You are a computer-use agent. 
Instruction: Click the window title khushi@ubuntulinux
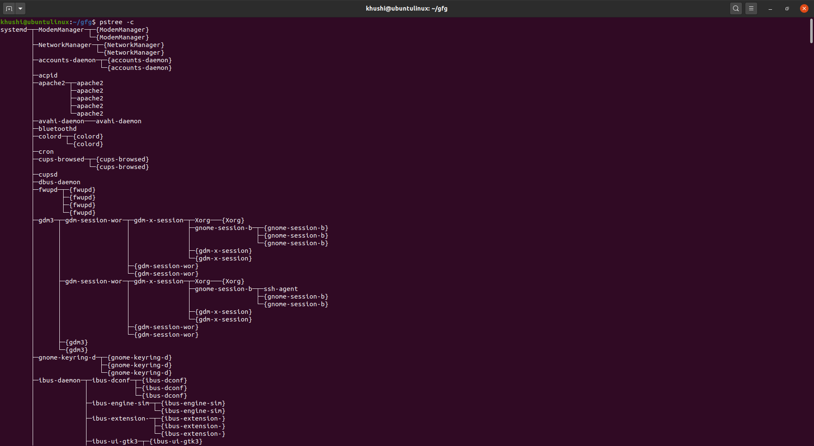tap(407, 8)
